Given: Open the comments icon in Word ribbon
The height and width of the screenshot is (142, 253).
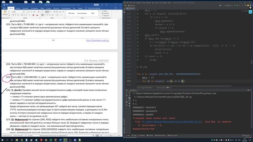Looking at the screenshot, I should [x=115, y=8].
